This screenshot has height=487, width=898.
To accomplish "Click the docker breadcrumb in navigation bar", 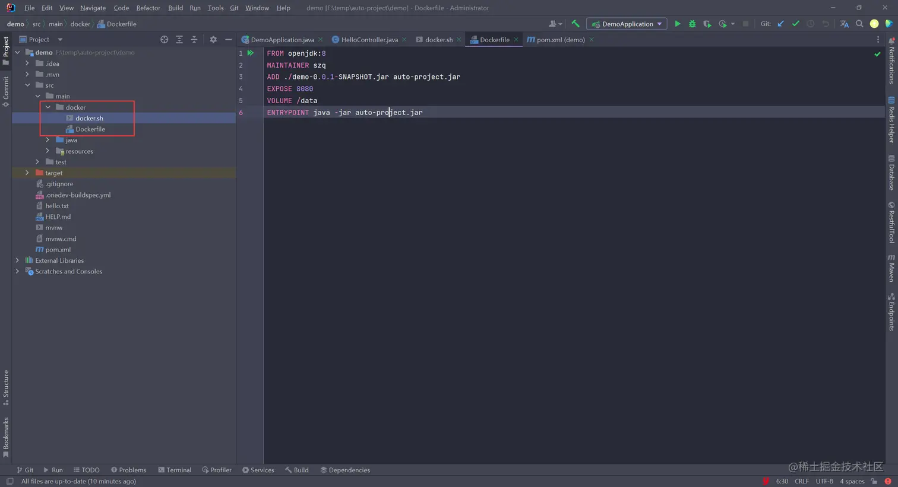I will (80, 24).
